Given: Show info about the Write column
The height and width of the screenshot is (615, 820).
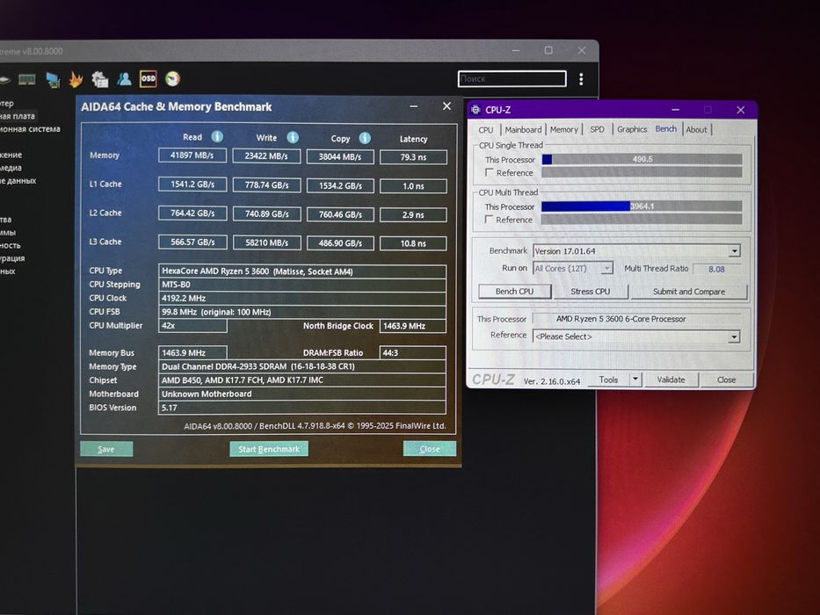Looking at the screenshot, I should [293, 137].
